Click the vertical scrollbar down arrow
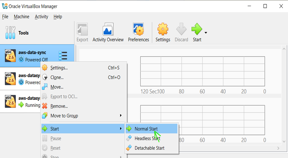The width and height of the screenshot is (288, 158). click(x=284, y=141)
